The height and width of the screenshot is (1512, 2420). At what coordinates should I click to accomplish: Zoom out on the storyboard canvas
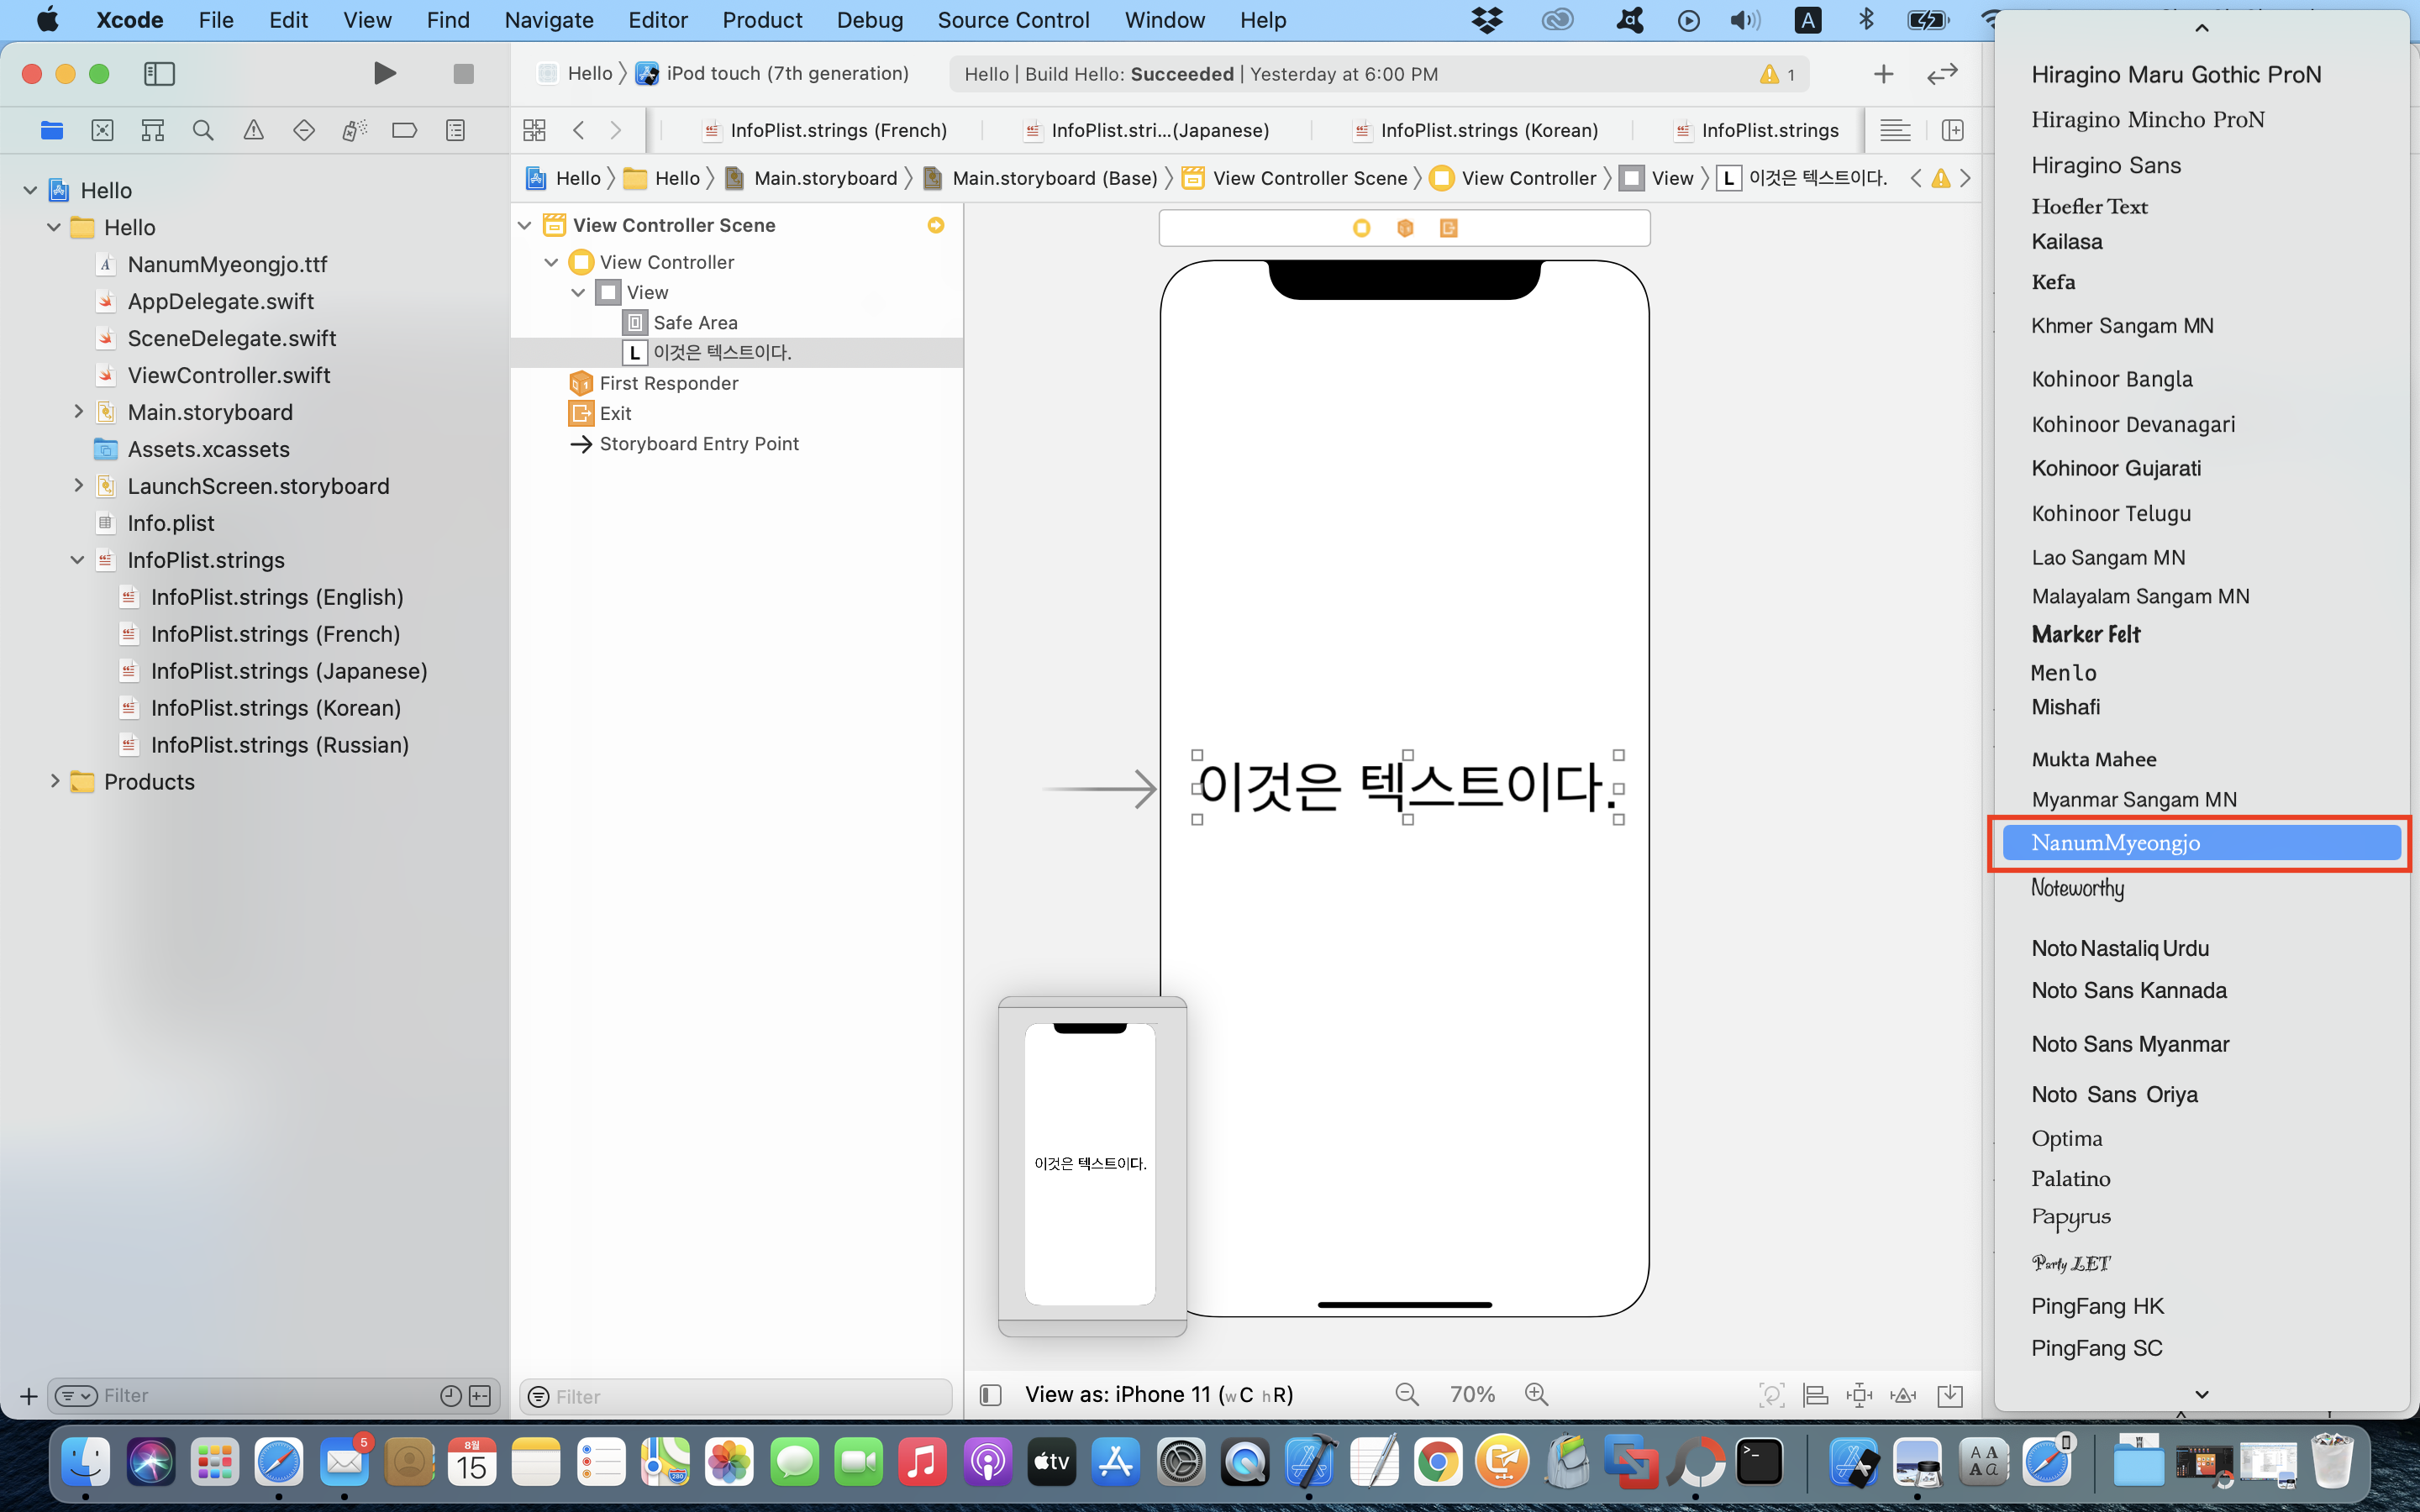1407,1395
